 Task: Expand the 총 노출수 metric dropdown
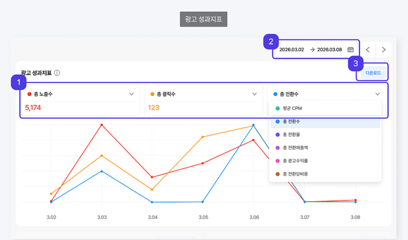click(131, 94)
